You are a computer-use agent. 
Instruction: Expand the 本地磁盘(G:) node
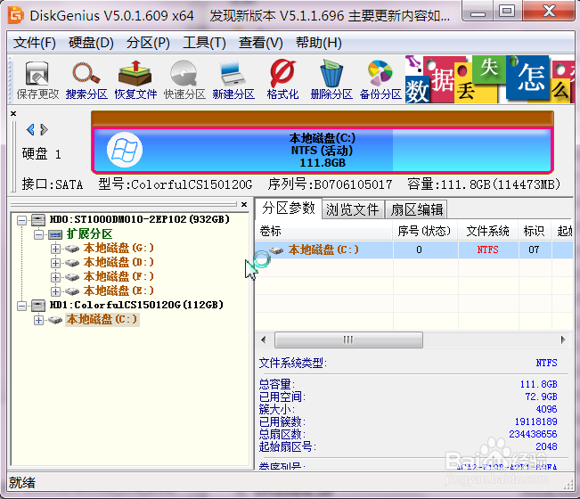[55, 249]
